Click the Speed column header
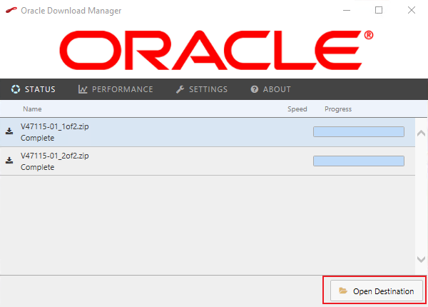428x307 pixels. point(297,109)
